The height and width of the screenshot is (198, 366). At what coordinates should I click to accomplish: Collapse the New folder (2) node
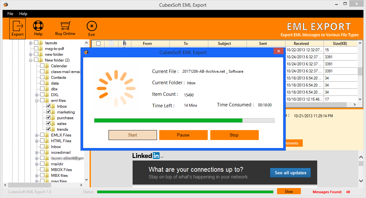(x=30, y=60)
